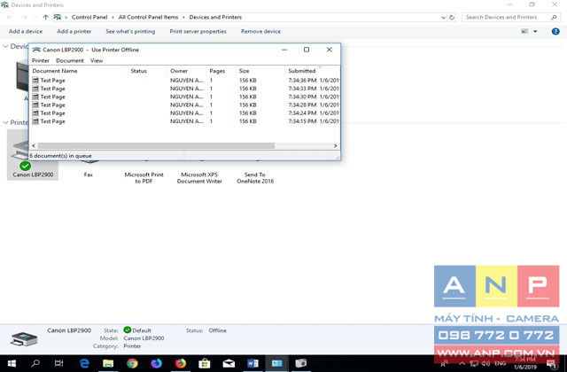Click the Back navigation arrow
Screen dimensions: 567x372
[10, 18]
